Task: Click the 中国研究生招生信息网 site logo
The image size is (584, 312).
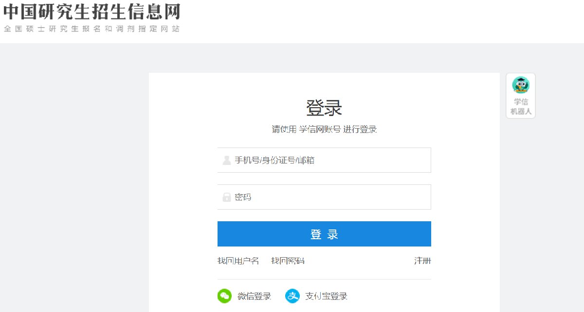Action: pyautogui.click(x=92, y=12)
